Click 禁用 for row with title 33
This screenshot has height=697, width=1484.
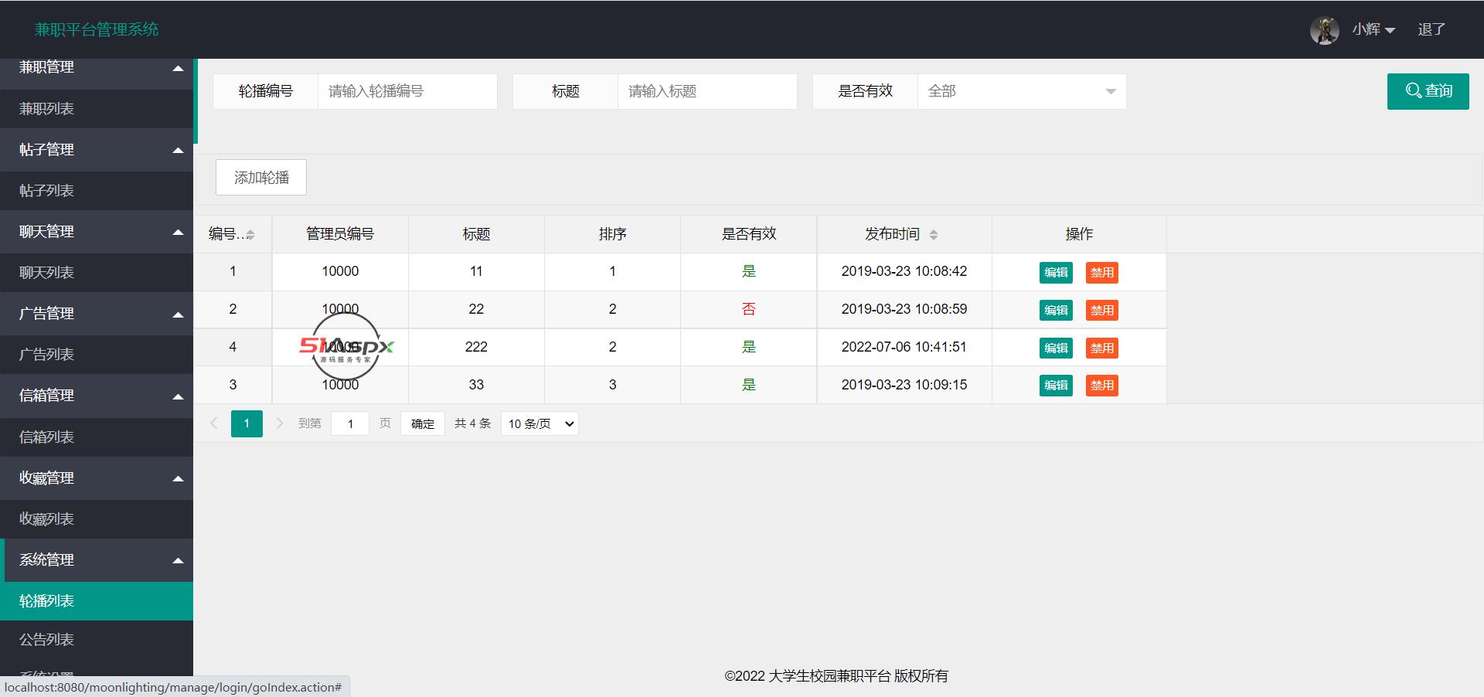point(1102,385)
